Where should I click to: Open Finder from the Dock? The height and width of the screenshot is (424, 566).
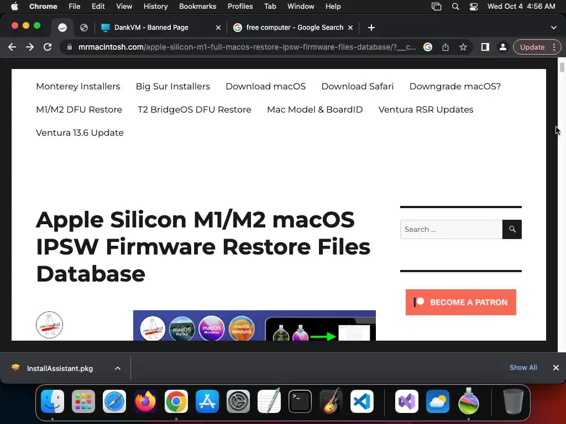tap(53, 401)
